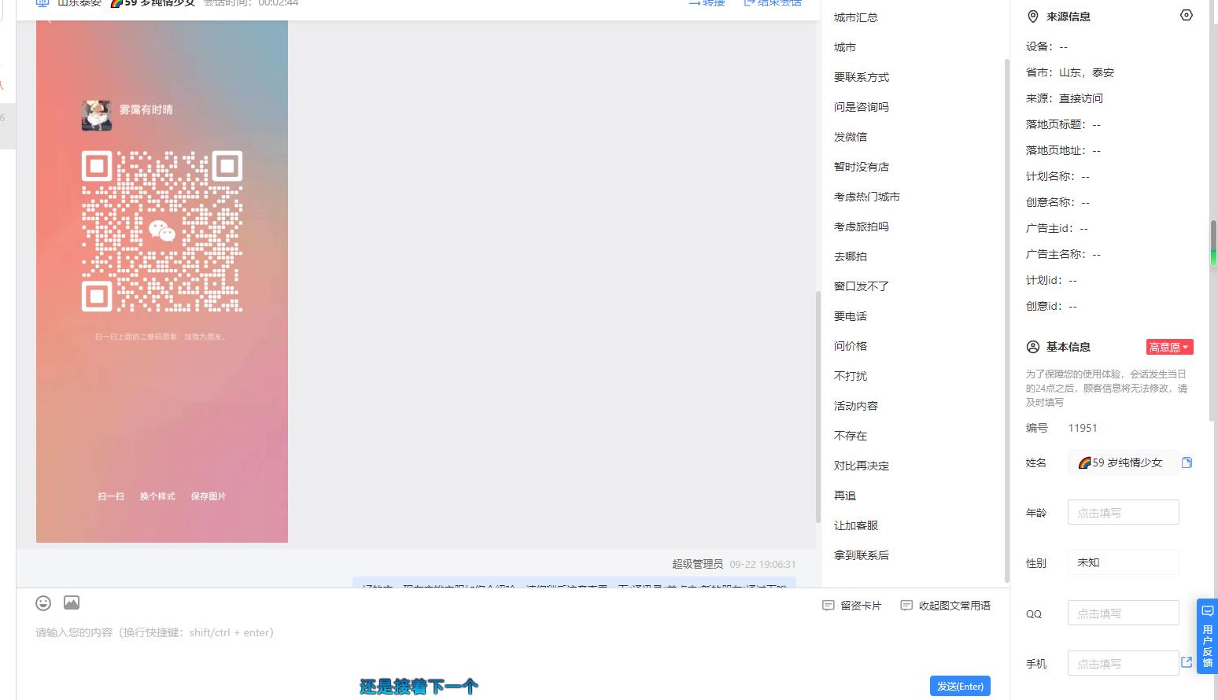Open the hexagon settings icon by 来源信息
Viewport: 1218px width, 700px height.
click(x=1187, y=15)
